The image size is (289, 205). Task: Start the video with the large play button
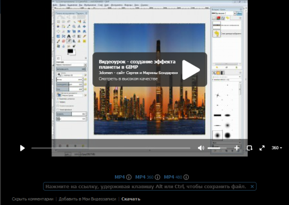click(191, 70)
